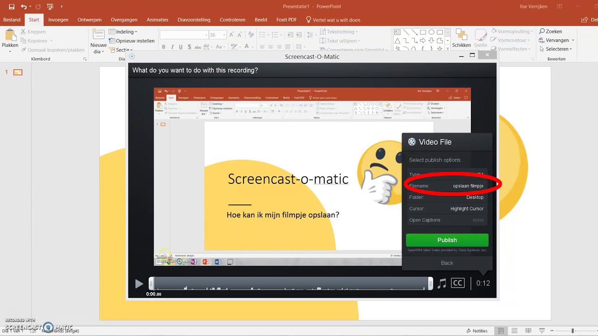598x336 pixels.
Task: Click the increase font size icon
Action: tap(231, 35)
